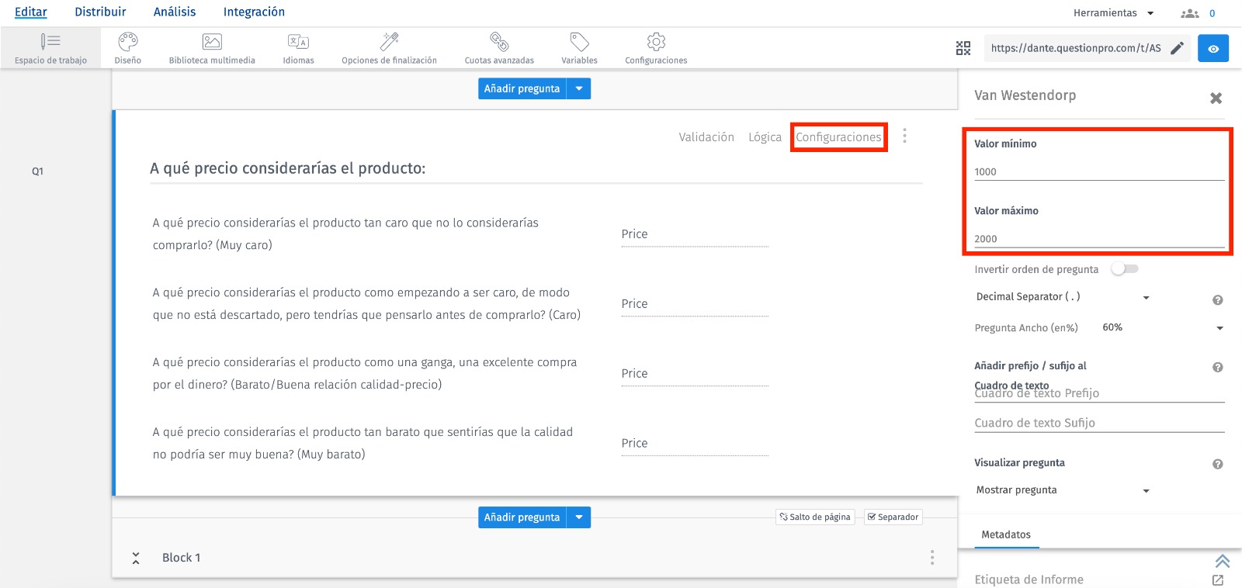
Task: Open Etiqueta de Informe external link icon
Action: click(1218, 580)
